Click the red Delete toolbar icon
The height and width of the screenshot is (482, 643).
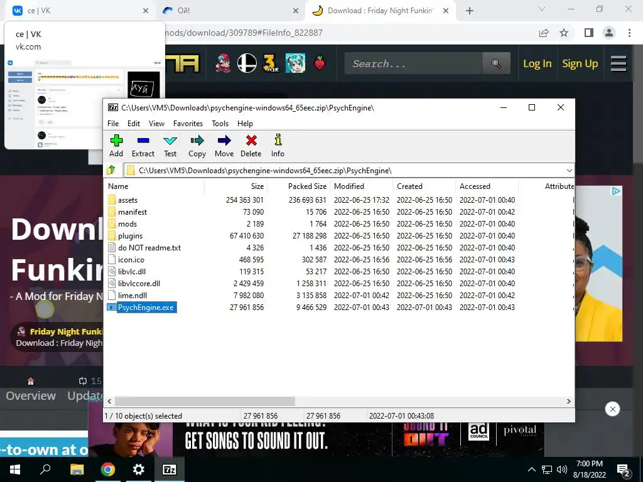coord(251,146)
